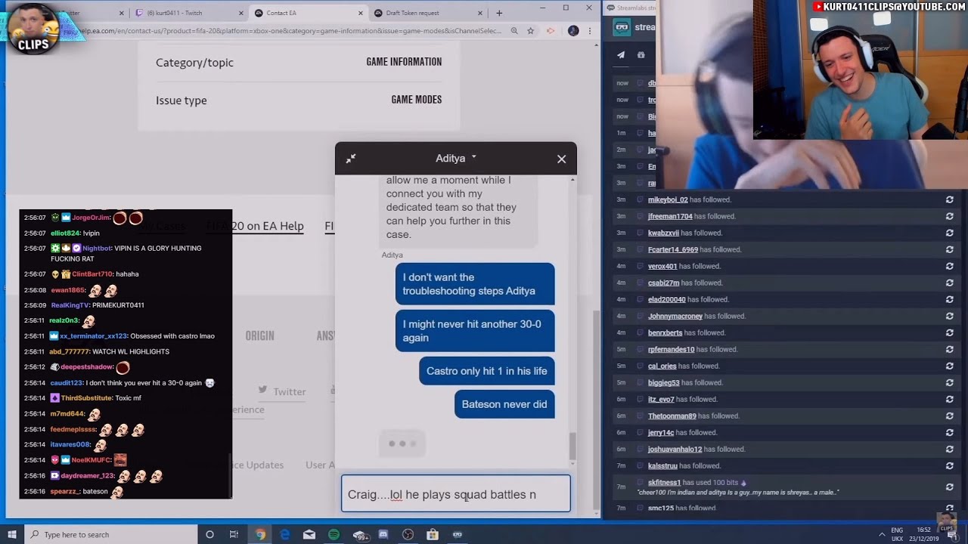Image resolution: width=968 pixels, height=544 pixels.
Task: Click the GAME INFORMATION category value
Action: click(x=404, y=62)
